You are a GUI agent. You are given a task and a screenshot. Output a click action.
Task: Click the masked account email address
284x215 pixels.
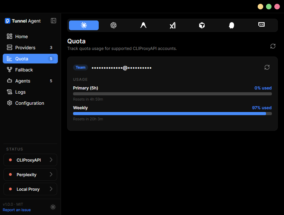122,68
